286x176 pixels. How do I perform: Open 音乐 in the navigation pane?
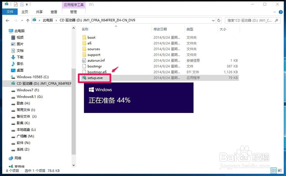pos(20,64)
